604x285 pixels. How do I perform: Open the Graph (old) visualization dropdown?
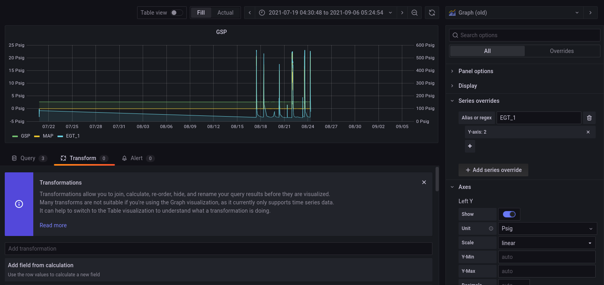click(577, 12)
